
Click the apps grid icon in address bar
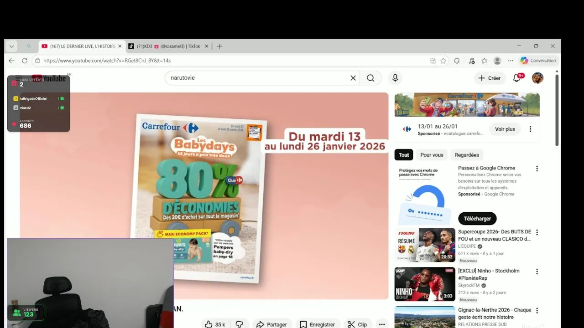coord(433,61)
